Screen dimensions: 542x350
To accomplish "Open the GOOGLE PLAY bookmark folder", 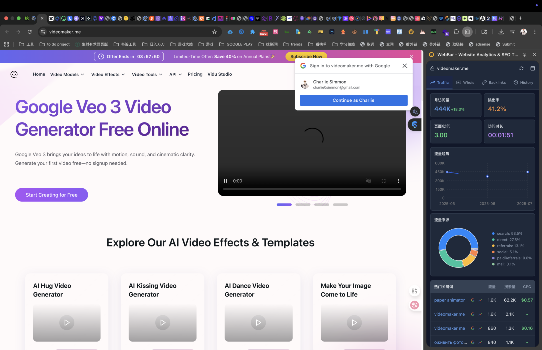I will click(x=236, y=44).
